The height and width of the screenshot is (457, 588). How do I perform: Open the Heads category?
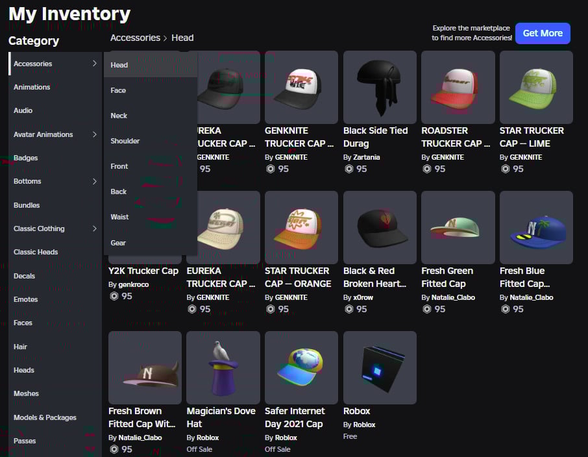pyautogui.click(x=55, y=370)
